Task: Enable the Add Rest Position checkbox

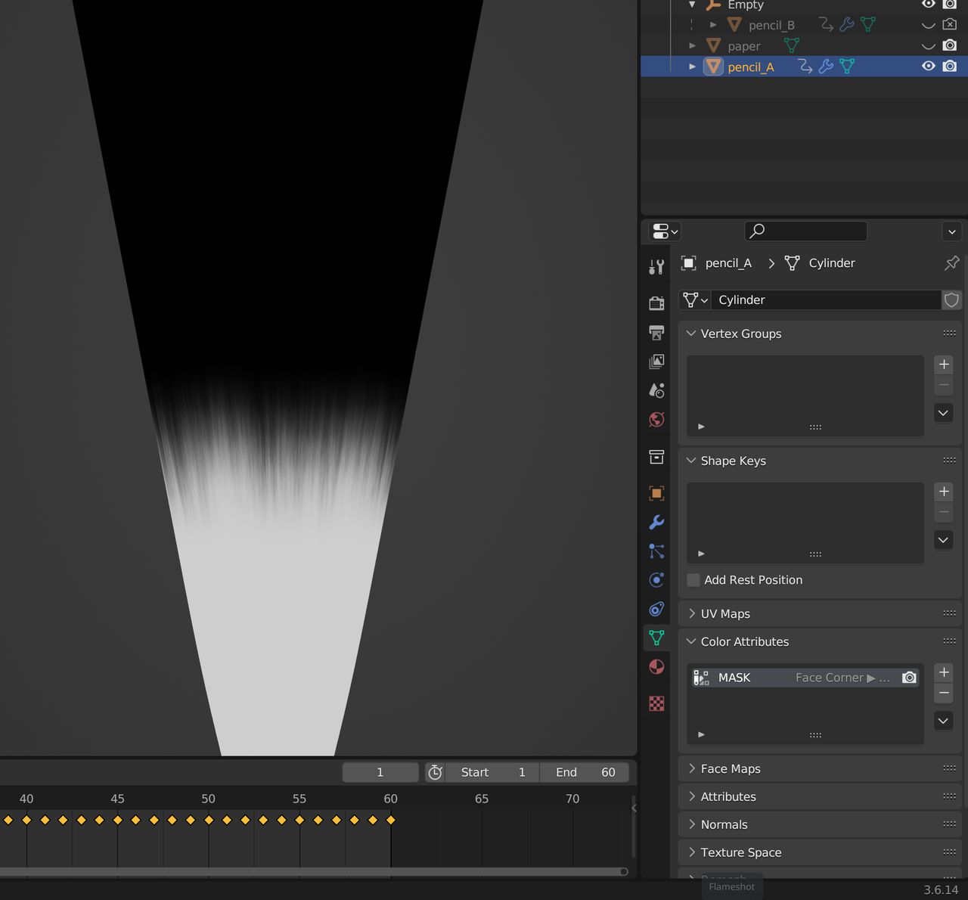Action: 693,580
